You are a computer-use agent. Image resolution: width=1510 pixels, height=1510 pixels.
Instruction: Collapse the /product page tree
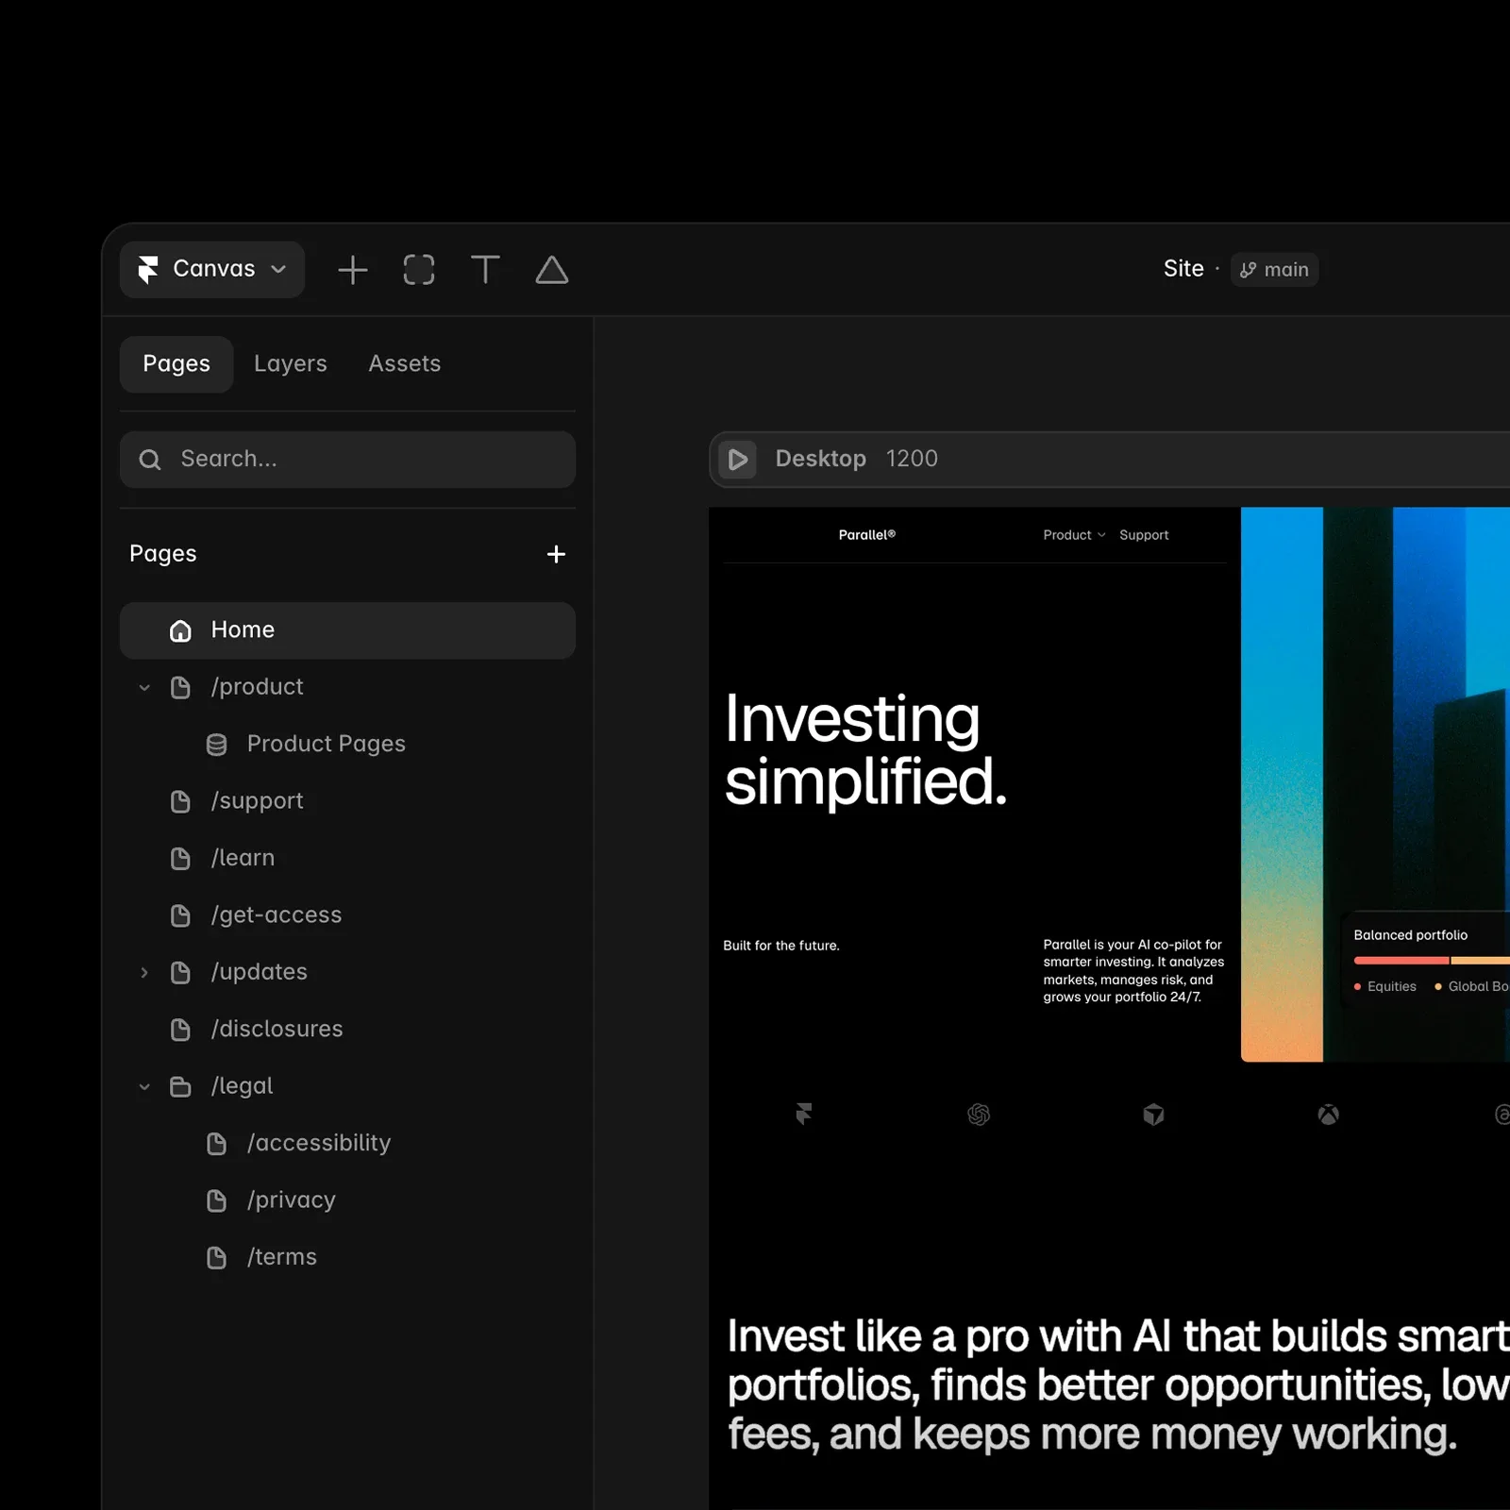pos(144,688)
